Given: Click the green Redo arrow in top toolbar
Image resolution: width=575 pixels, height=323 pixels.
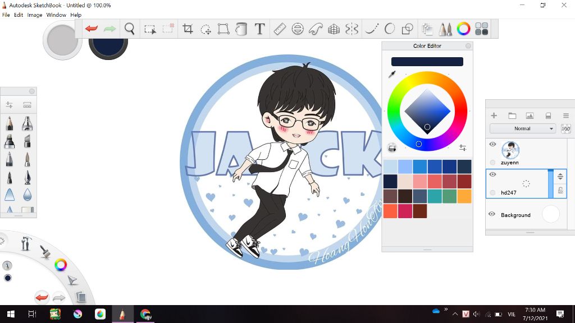Looking at the screenshot, I should click(x=109, y=29).
